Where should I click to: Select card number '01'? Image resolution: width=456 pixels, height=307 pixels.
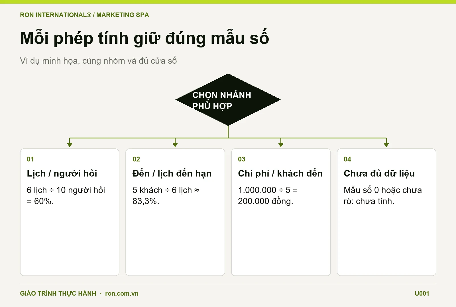(x=30, y=159)
